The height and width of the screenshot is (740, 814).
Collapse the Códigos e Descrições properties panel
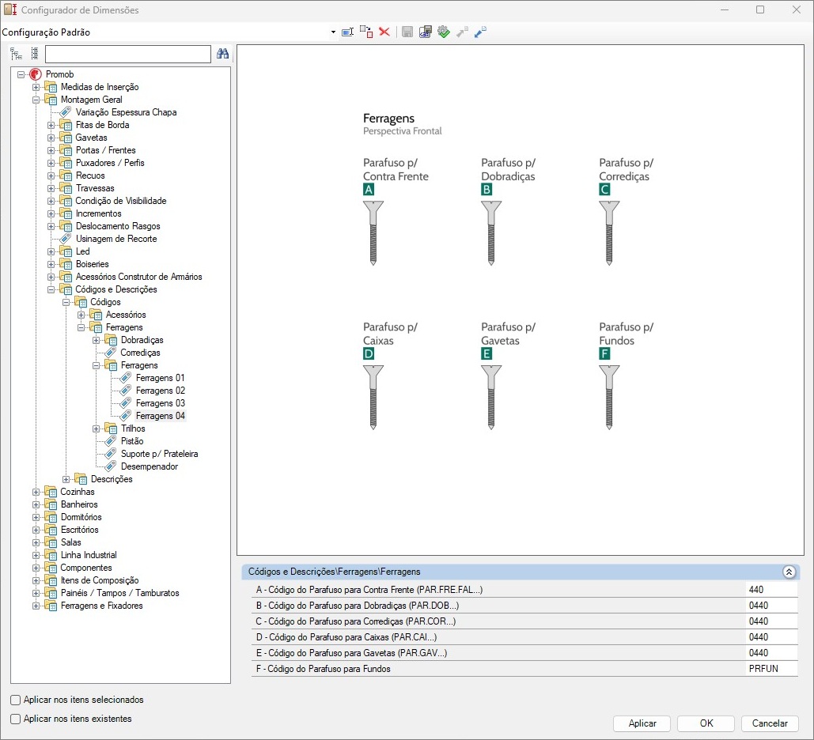(788, 572)
